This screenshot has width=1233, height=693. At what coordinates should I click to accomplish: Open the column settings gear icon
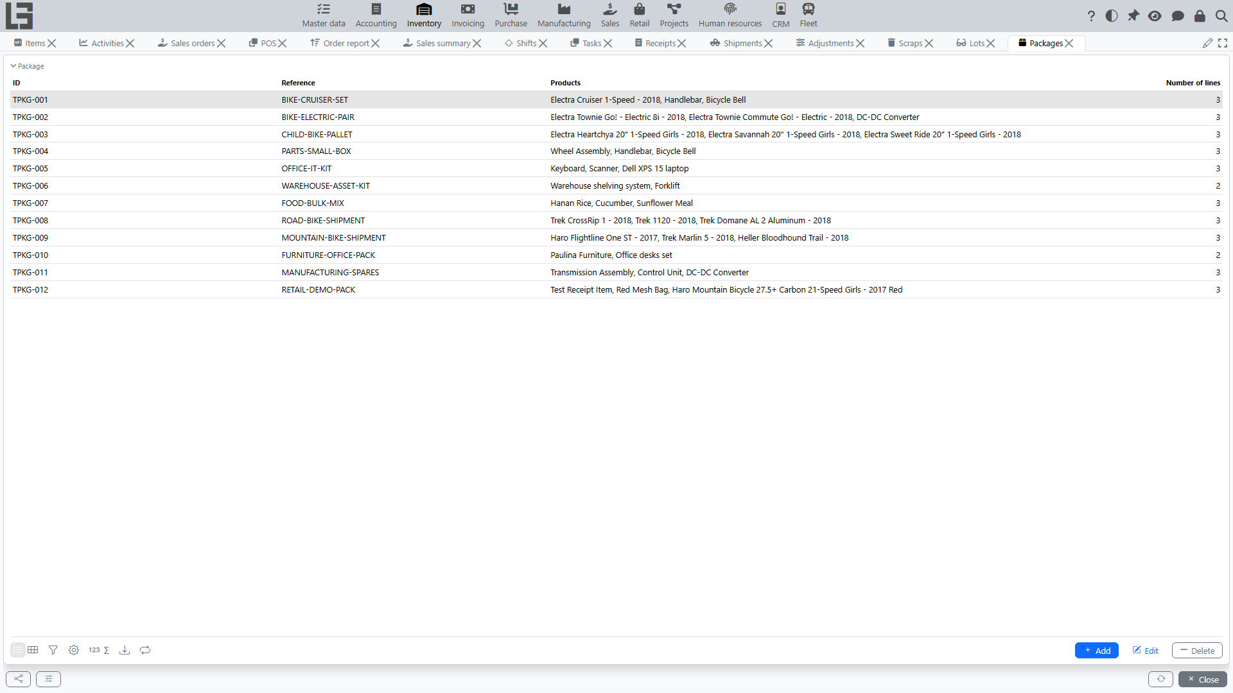pos(74,650)
